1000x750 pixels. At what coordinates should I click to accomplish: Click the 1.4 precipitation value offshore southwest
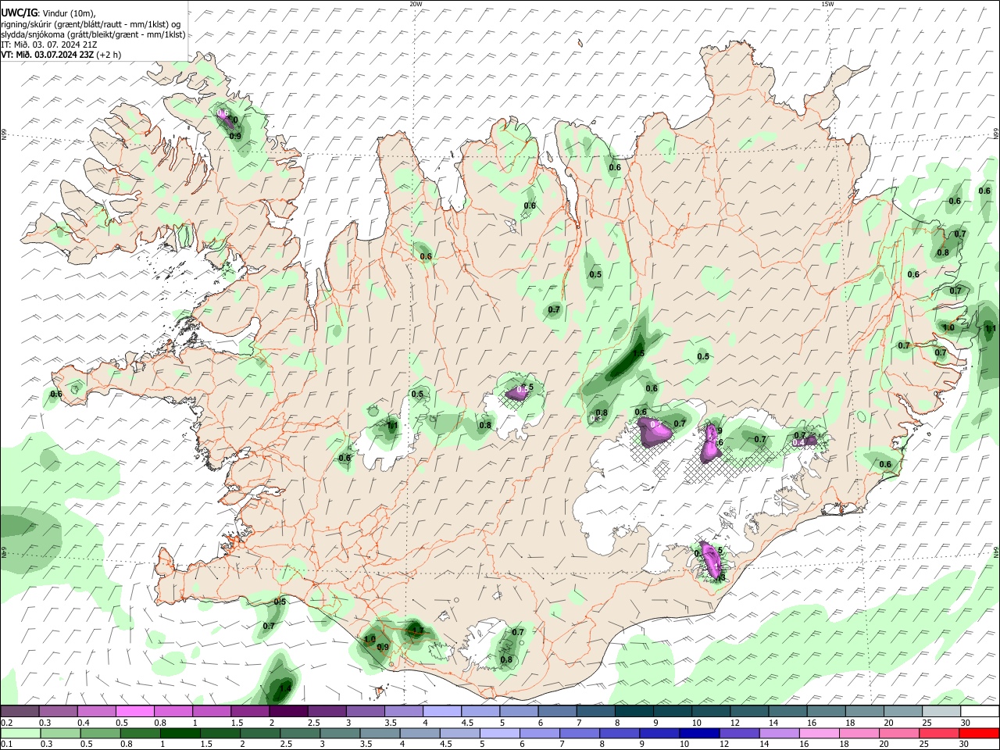[285, 688]
